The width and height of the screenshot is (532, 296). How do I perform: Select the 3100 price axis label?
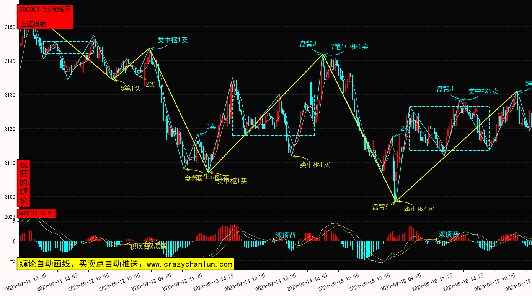click(10, 197)
